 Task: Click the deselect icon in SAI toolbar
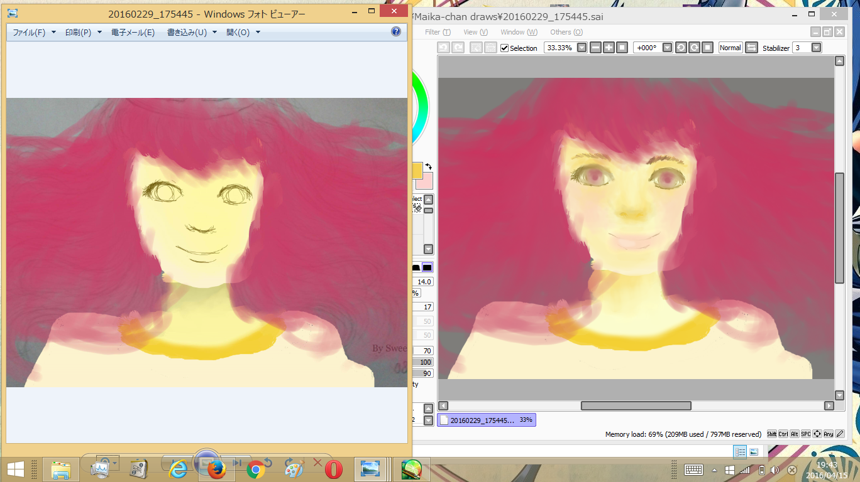pyautogui.click(x=476, y=48)
